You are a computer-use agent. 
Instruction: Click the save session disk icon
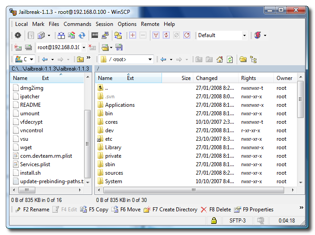(x=119, y=47)
